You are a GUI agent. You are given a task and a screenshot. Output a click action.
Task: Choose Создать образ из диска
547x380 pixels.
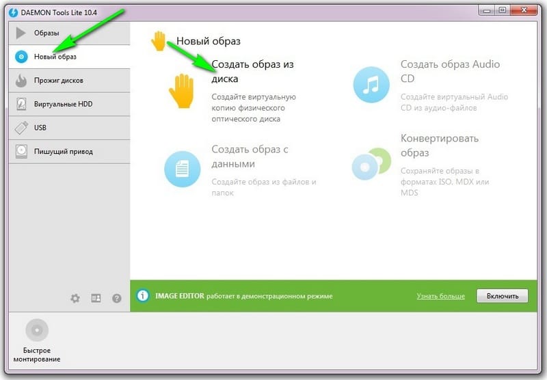point(252,72)
